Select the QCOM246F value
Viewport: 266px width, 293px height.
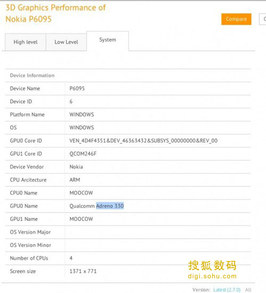pos(83,154)
